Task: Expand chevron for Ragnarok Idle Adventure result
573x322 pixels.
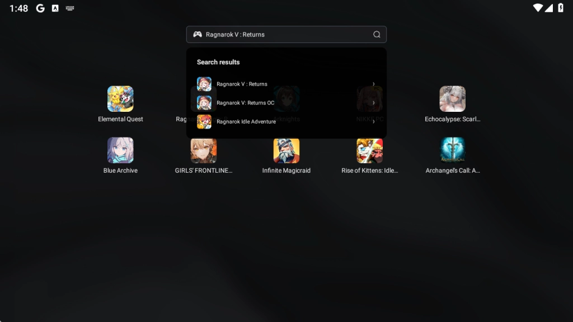Action: (x=373, y=122)
